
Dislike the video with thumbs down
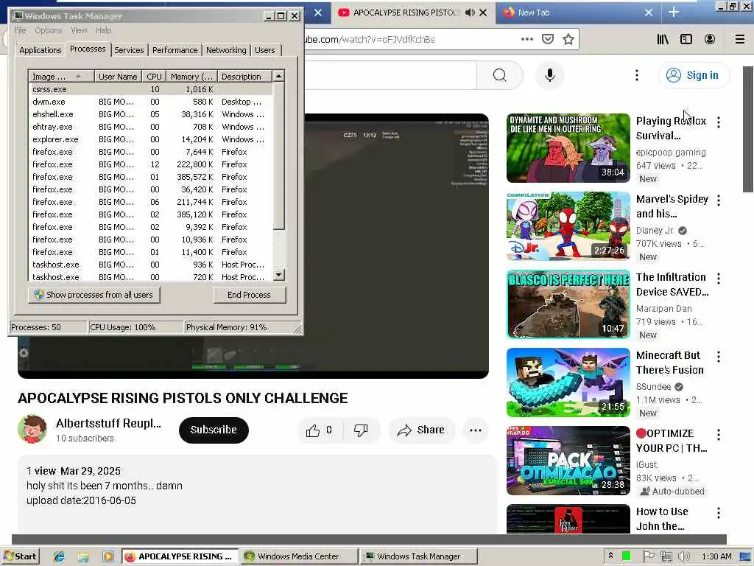coord(361,430)
